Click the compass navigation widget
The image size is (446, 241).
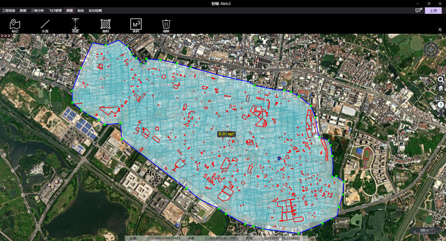[x=431, y=50]
